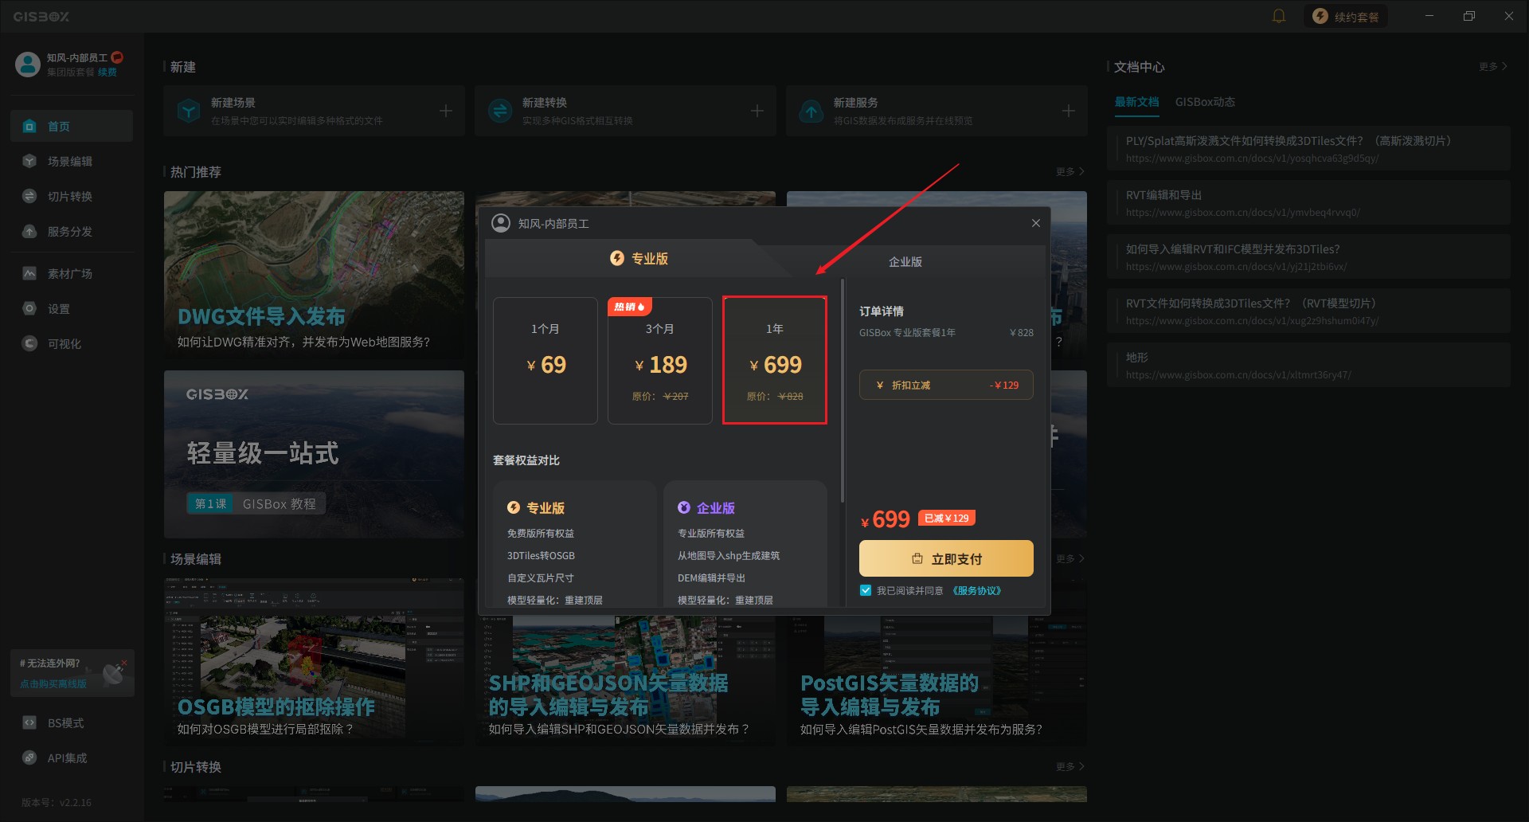Screen dimensions: 1529x822
Task: Choose the 1个月 ¥69 plan
Action: pyautogui.click(x=546, y=361)
